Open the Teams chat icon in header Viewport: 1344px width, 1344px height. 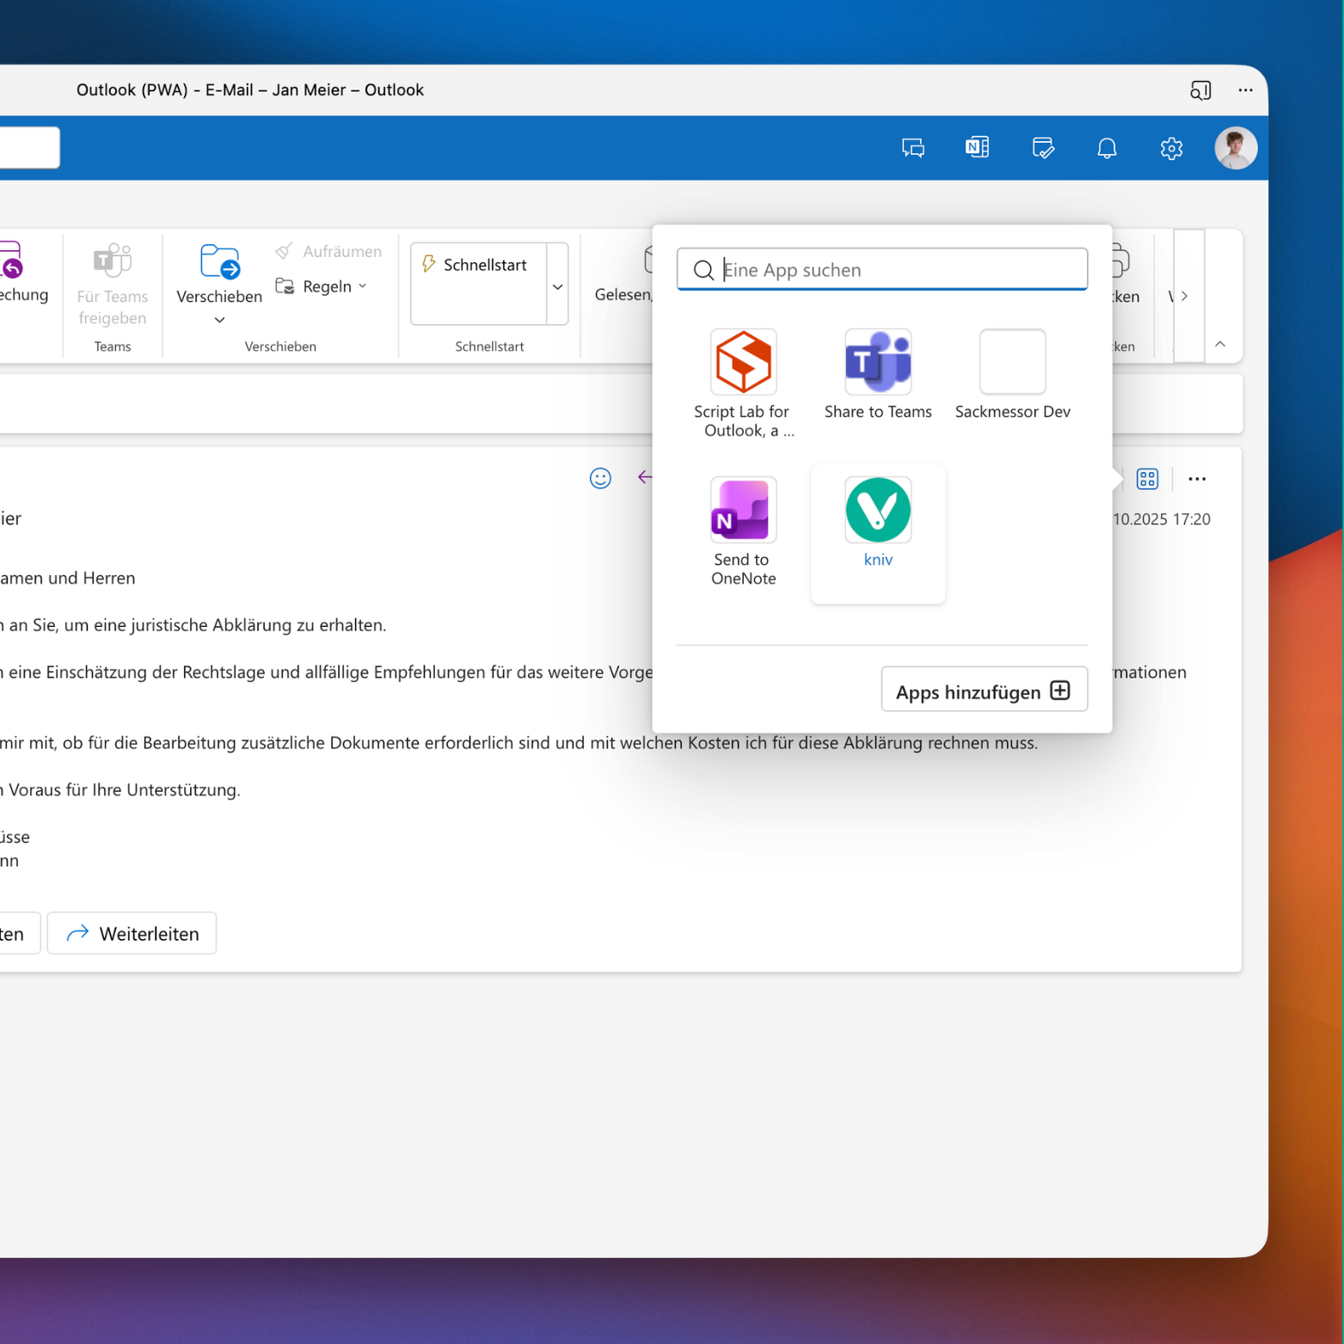pos(912,149)
